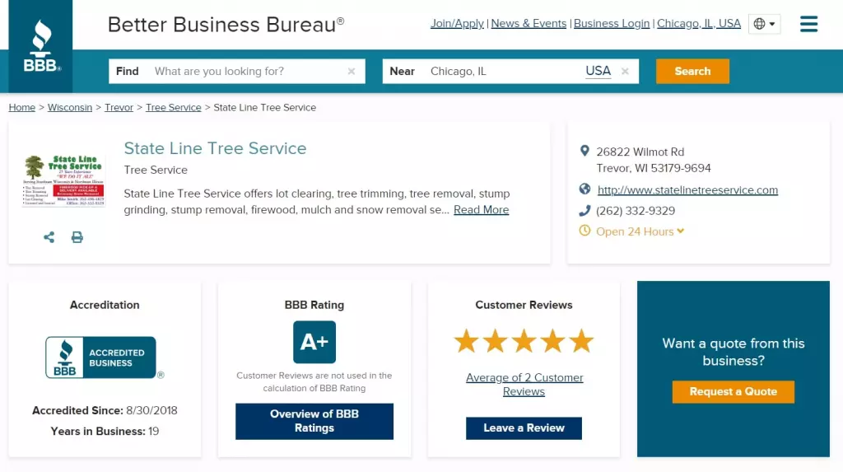Click the website globe icon

tap(585, 189)
